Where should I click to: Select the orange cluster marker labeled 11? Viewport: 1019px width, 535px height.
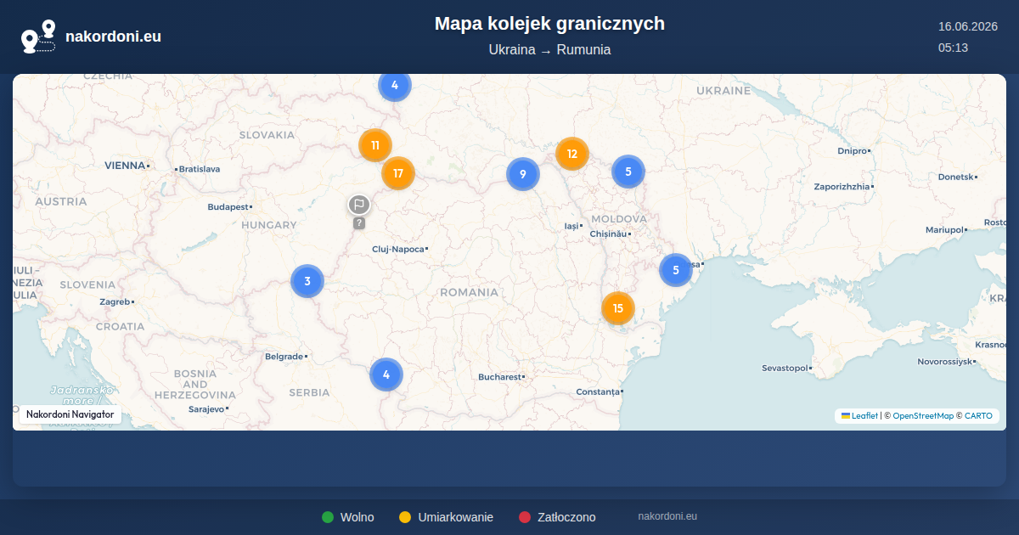[375, 145]
